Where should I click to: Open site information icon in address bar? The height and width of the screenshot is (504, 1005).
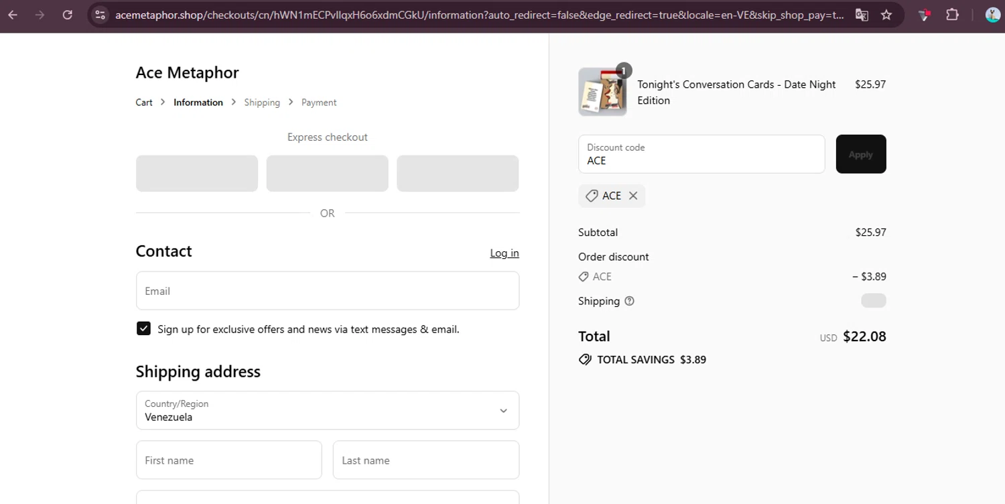pos(100,15)
